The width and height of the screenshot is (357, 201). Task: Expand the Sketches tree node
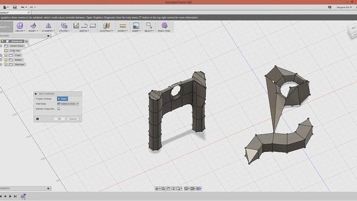(x=1, y=65)
